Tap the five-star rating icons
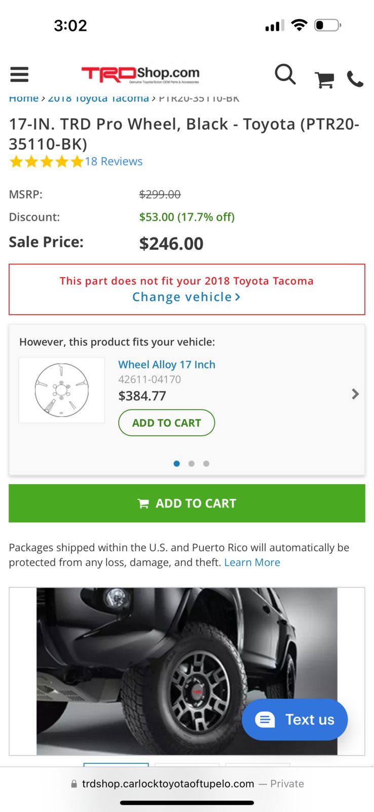The height and width of the screenshot is (812, 374). point(46,162)
